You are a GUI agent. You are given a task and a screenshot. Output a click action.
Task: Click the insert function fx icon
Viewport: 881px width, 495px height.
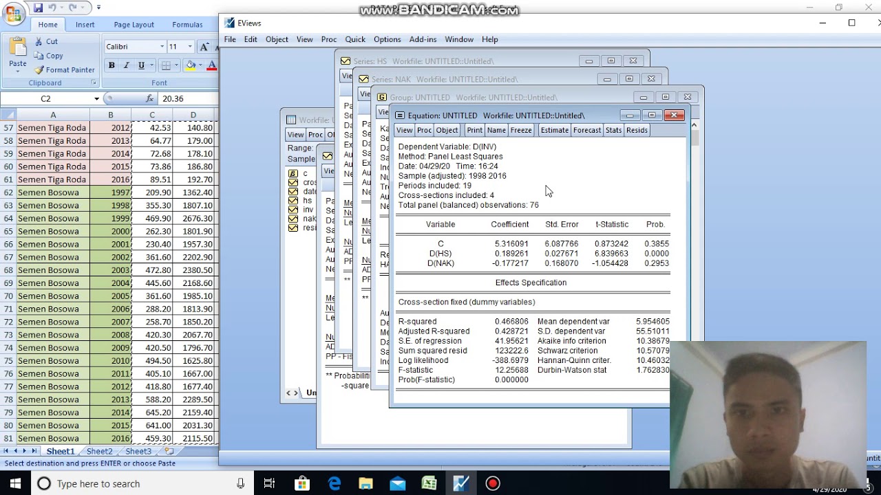(150, 98)
